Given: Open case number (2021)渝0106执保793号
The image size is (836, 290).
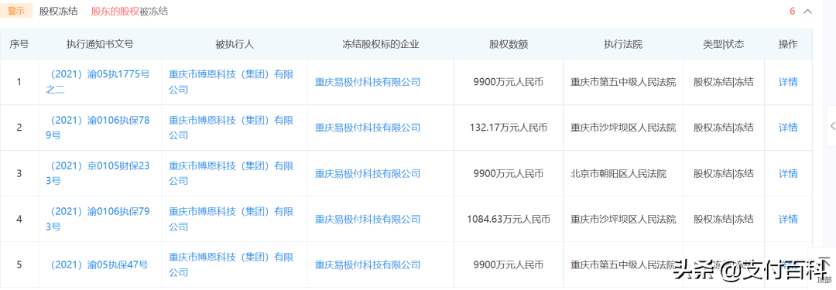Looking at the screenshot, I should 98,219.
